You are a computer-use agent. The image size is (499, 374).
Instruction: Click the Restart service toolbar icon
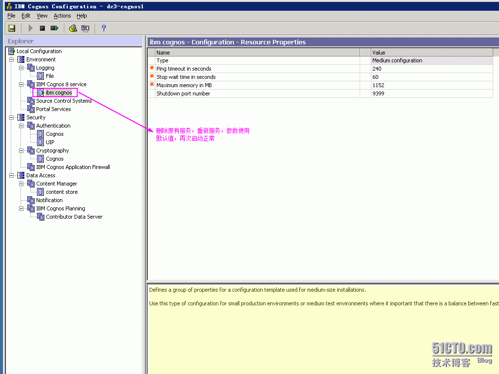(x=55, y=28)
